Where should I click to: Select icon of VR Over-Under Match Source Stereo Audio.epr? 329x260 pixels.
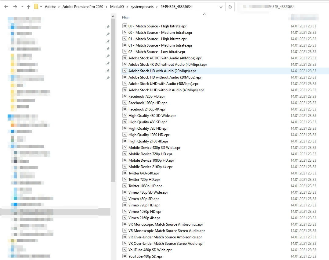coord(125,244)
